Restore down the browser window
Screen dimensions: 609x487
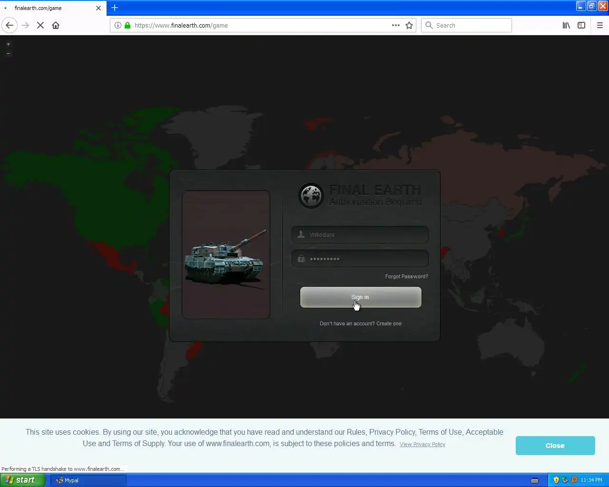click(592, 6)
